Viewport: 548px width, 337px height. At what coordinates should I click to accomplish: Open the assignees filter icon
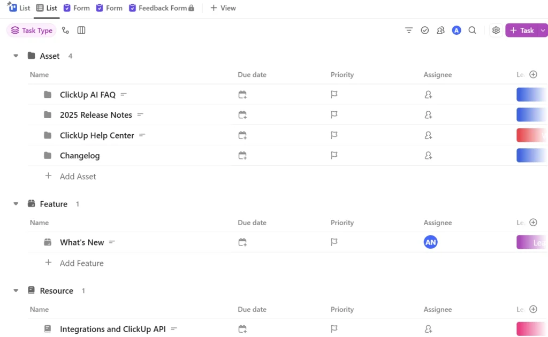pyautogui.click(x=440, y=30)
